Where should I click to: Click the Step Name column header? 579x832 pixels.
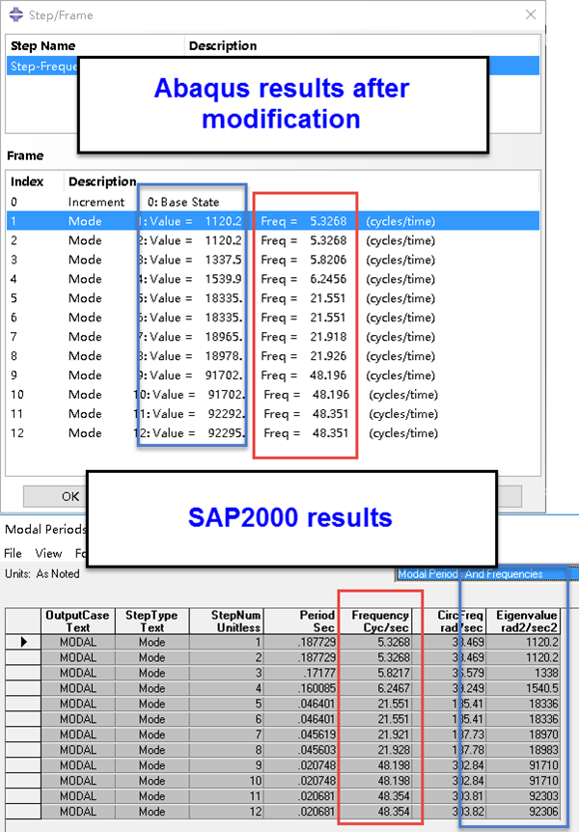pyautogui.click(x=43, y=46)
